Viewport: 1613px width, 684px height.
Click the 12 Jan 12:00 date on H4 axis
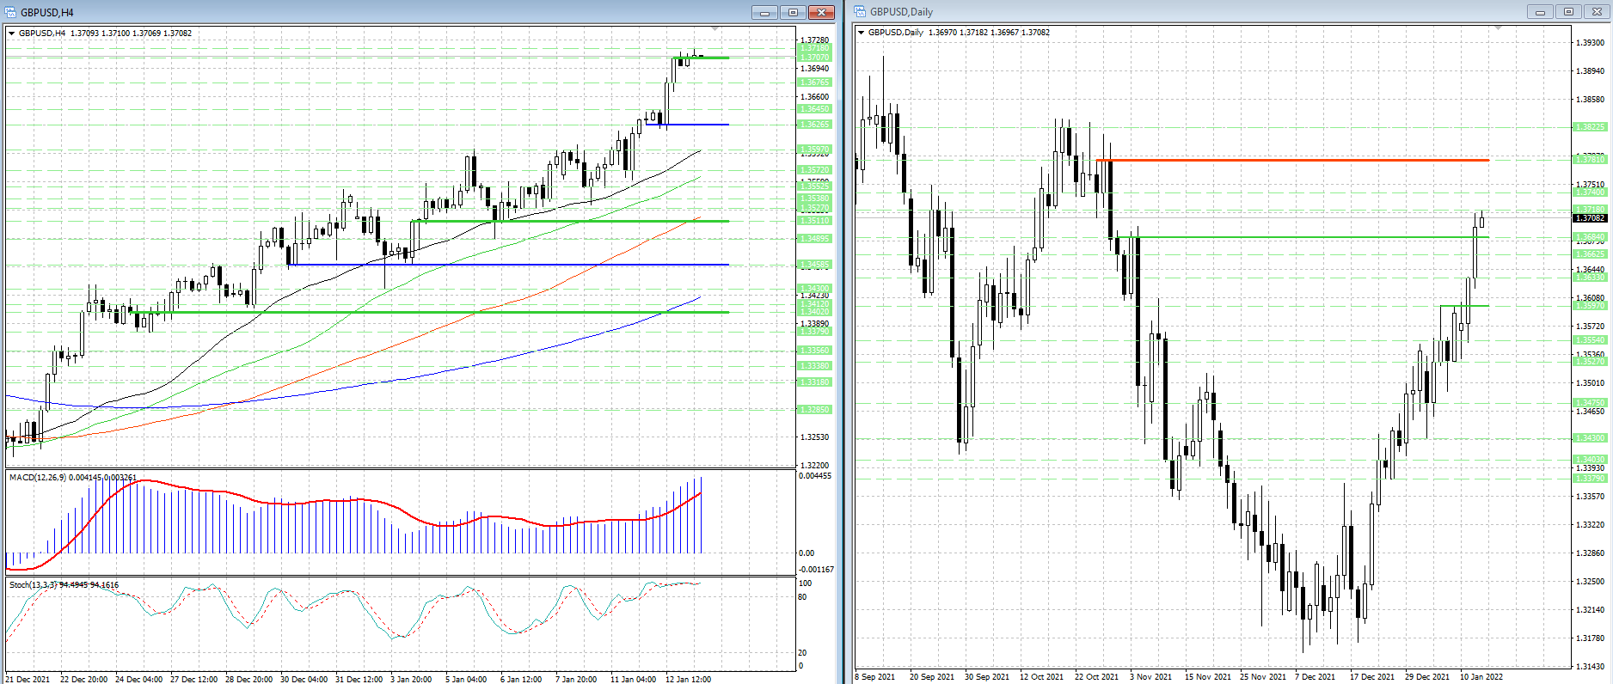(x=688, y=679)
